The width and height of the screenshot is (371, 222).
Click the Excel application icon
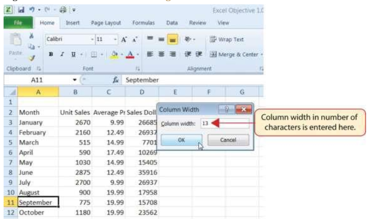(8, 10)
